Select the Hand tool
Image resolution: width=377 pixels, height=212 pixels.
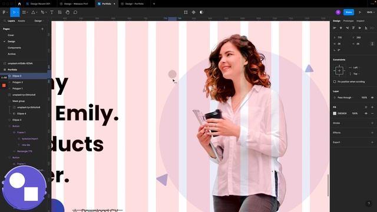coord(68,12)
